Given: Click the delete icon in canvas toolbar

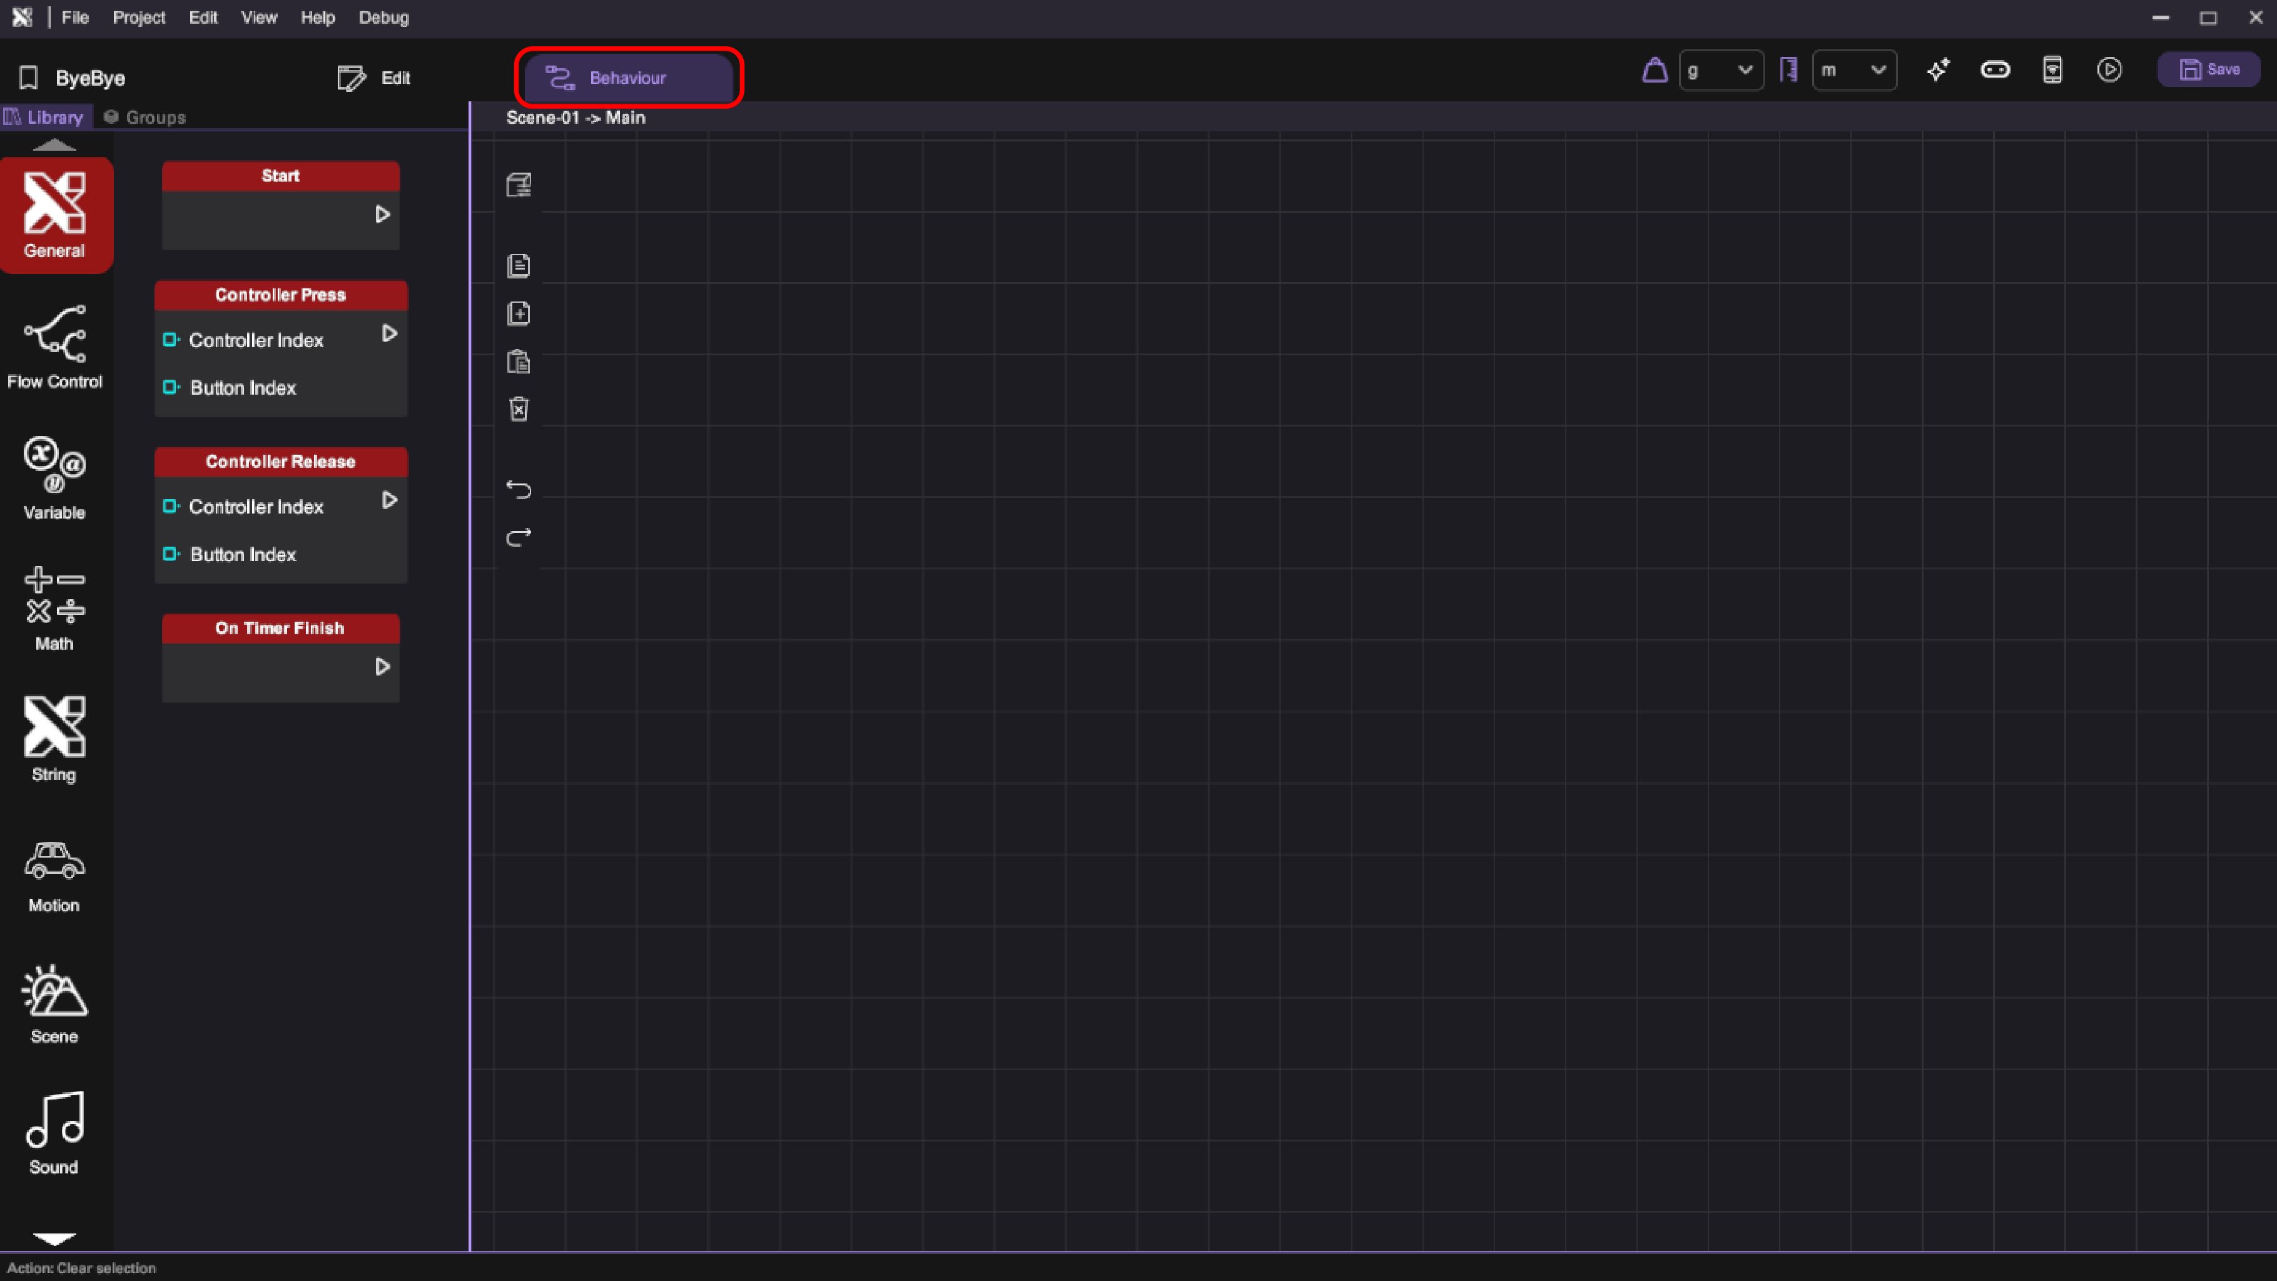Looking at the screenshot, I should pos(519,409).
